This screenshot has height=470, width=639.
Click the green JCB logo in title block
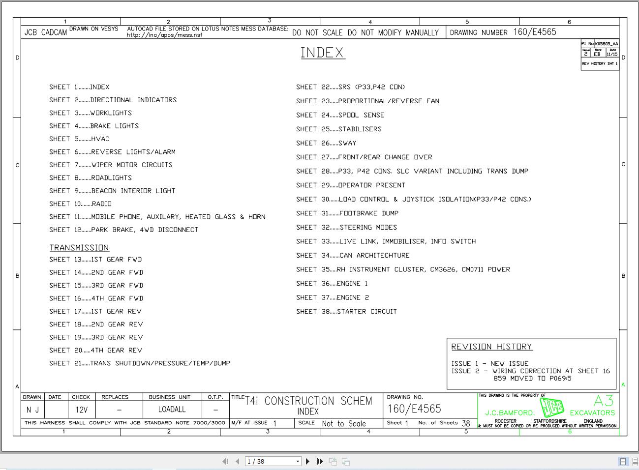pos(551,407)
